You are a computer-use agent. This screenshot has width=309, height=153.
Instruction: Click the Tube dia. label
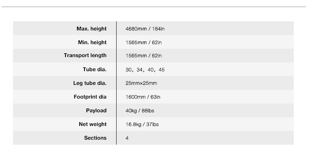pos(94,70)
